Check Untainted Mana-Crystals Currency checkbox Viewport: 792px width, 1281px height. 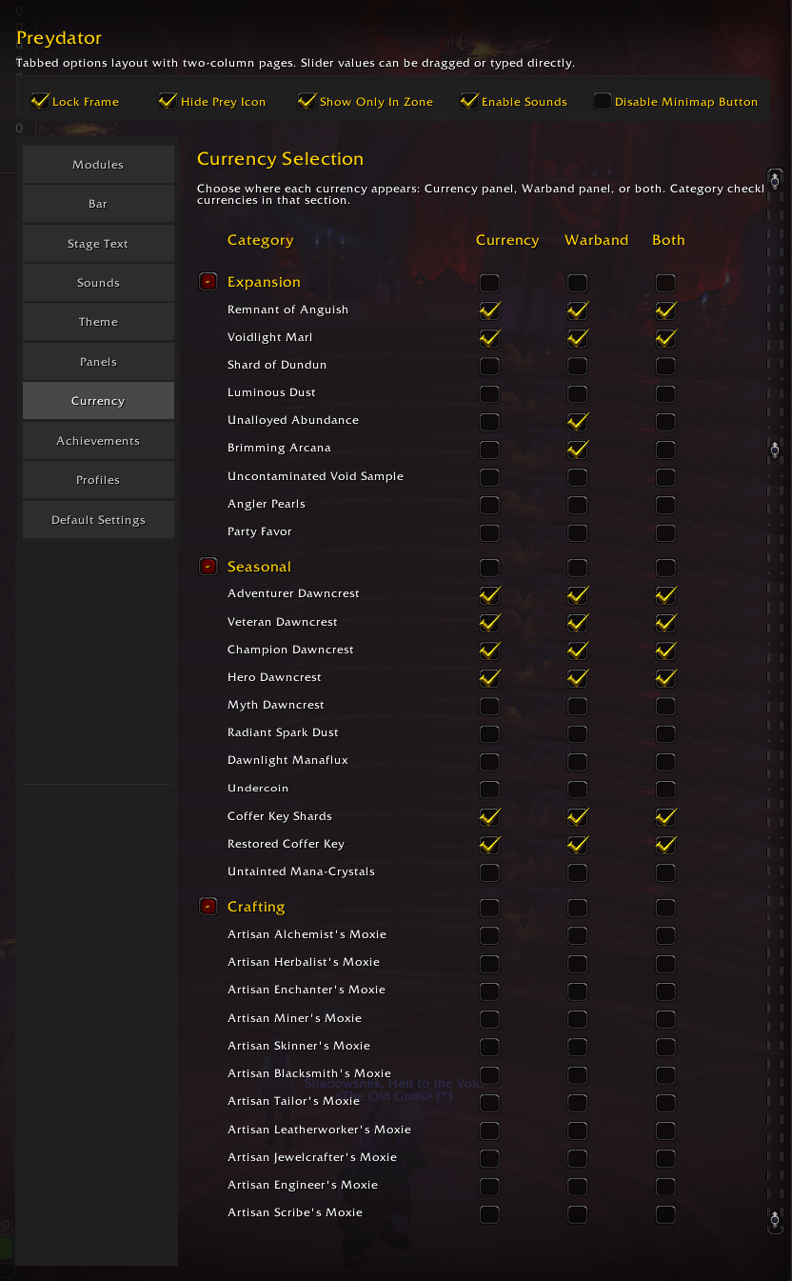pyautogui.click(x=489, y=872)
